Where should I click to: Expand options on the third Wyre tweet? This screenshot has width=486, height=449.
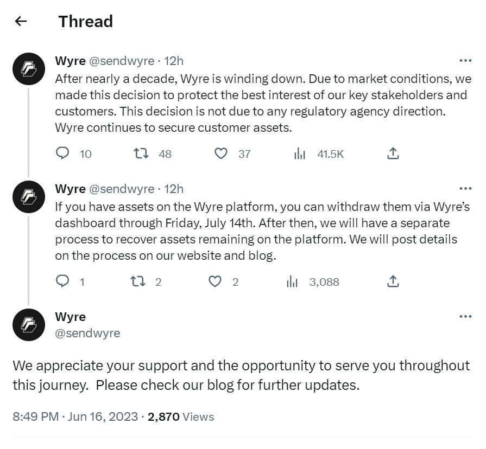point(465,315)
